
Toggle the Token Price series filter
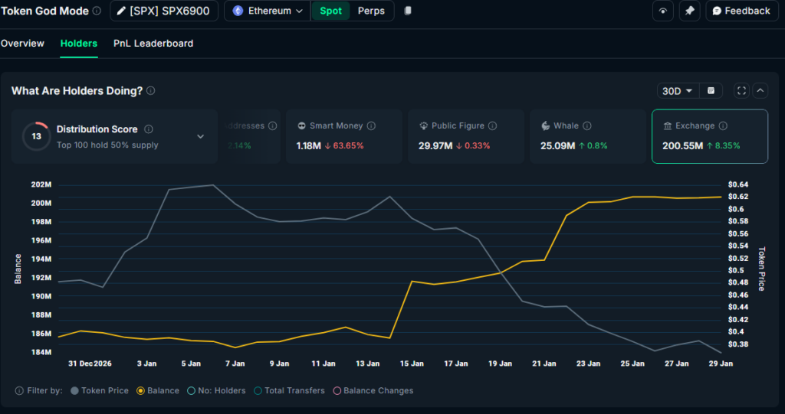[99, 391]
